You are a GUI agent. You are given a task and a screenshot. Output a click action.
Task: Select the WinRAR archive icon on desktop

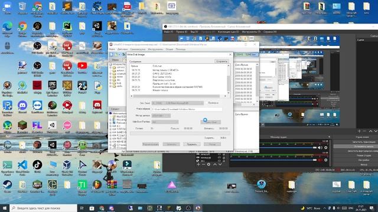click(112, 185)
